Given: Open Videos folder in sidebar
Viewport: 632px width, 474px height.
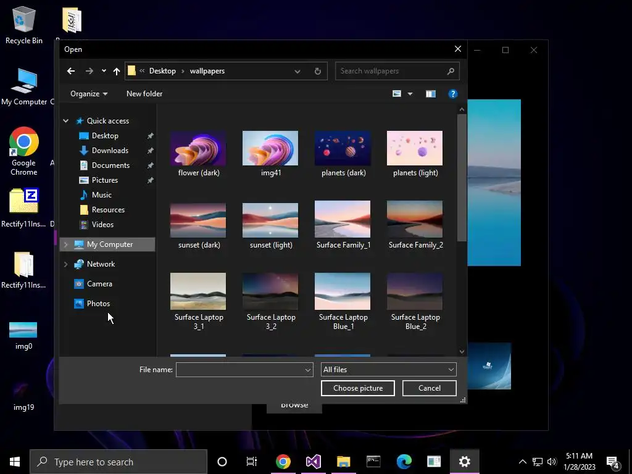Looking at the screenshot, I should (x=102, y=225).
